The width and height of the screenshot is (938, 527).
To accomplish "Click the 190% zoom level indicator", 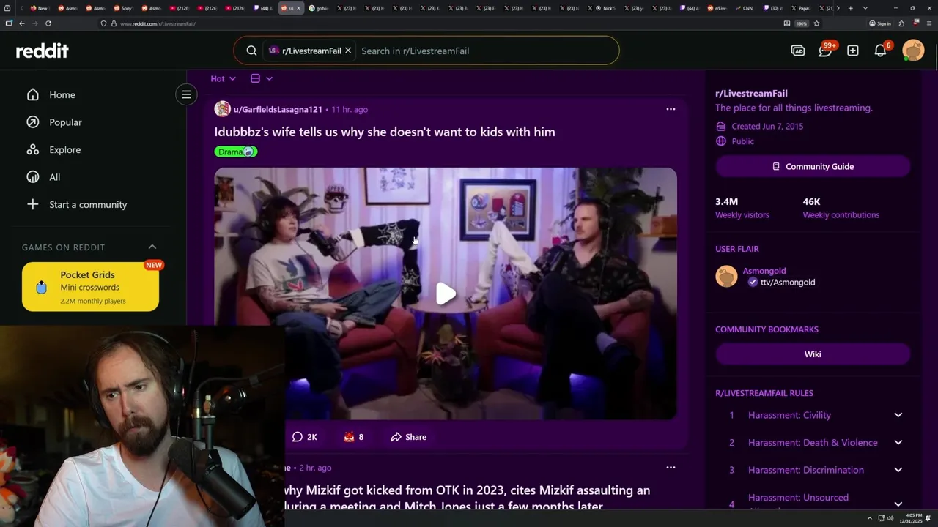I will coord(802,23).
